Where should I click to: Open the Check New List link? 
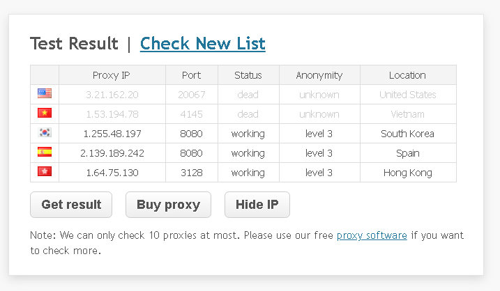pos(202,44)
